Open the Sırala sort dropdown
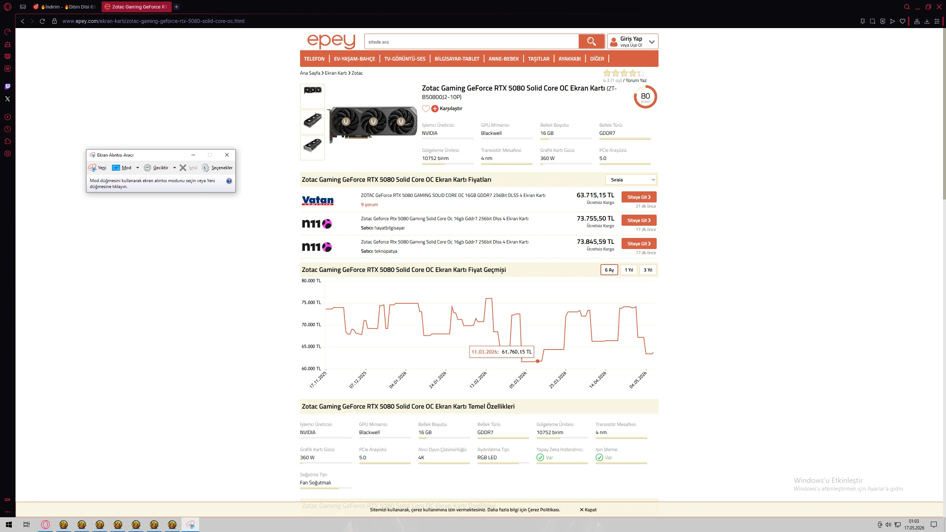This screenshot has width=946, height=532. [631, 180]
